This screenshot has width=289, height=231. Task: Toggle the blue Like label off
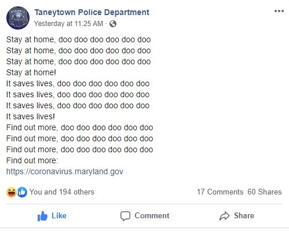[x=59, y=216]
